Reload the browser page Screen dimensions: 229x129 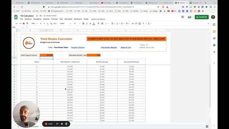(22, 7)
